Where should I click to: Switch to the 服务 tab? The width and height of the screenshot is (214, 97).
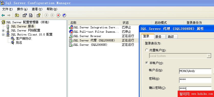160,37
